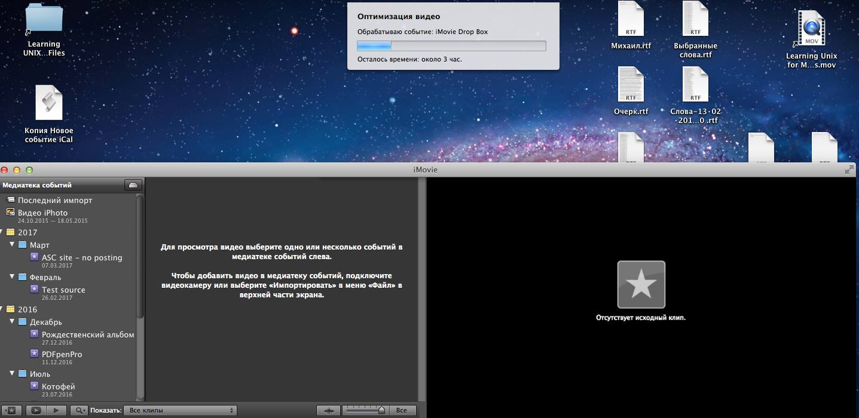Image resolution: width=859 pixels, height=418 pixels.
Task: Zoom the iMovie window with green button
Action: tap(29, 170)
